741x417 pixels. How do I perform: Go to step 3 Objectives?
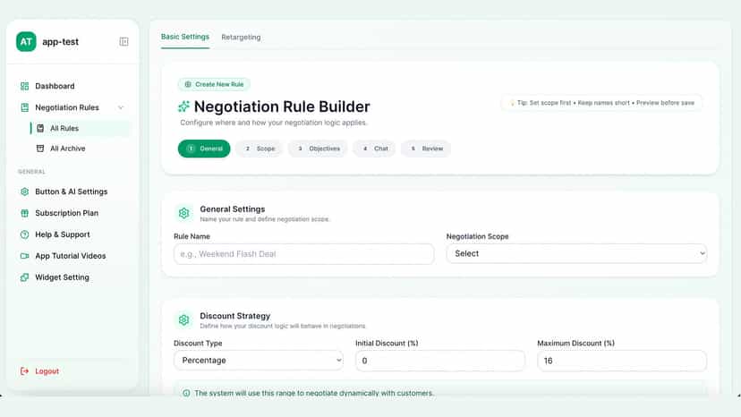pyautogui.click(x=318, y=149)
